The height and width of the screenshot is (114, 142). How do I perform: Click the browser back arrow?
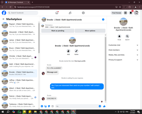tap(3, 7)
